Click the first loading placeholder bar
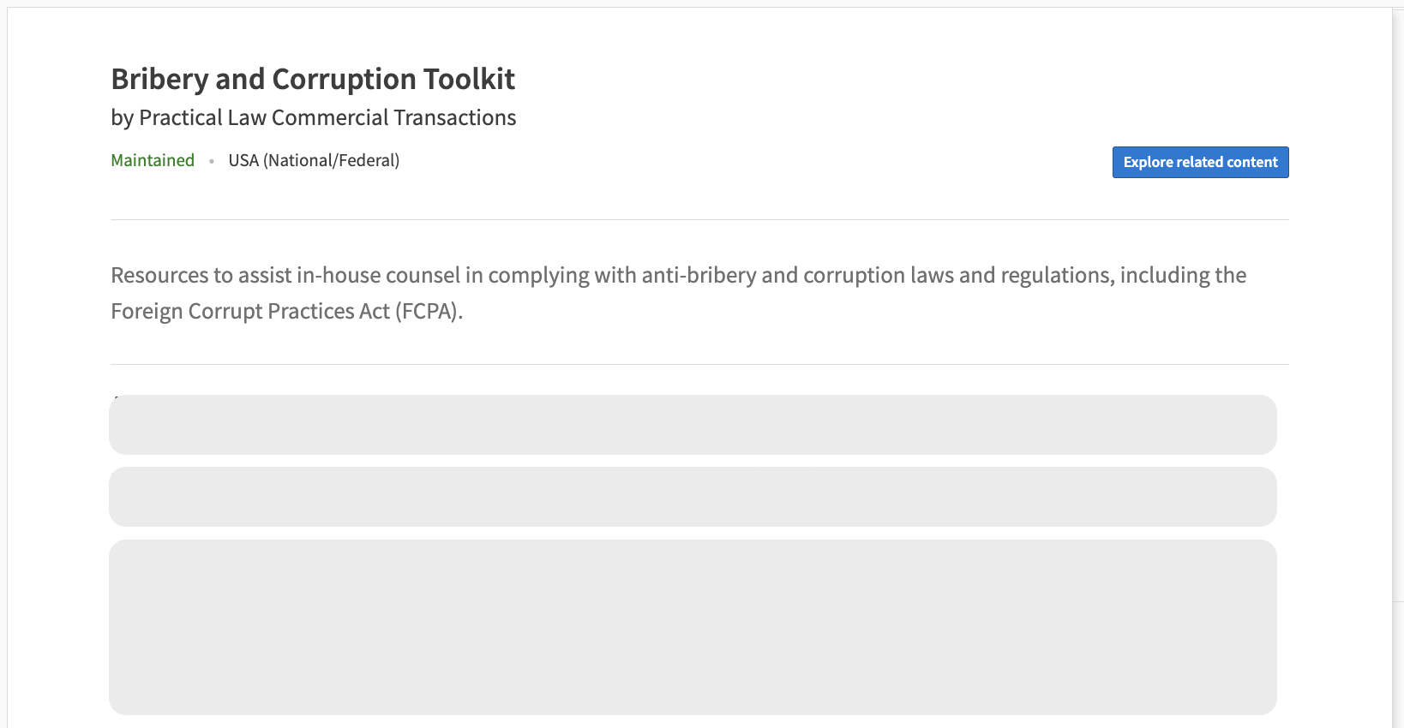The width and height of the screenshot is (1404, 728). tap(693, 425)
